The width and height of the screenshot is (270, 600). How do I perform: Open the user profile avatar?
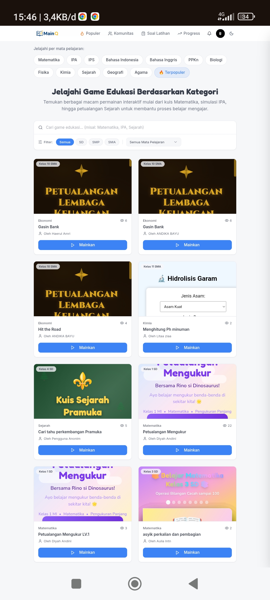coord(220,33)
